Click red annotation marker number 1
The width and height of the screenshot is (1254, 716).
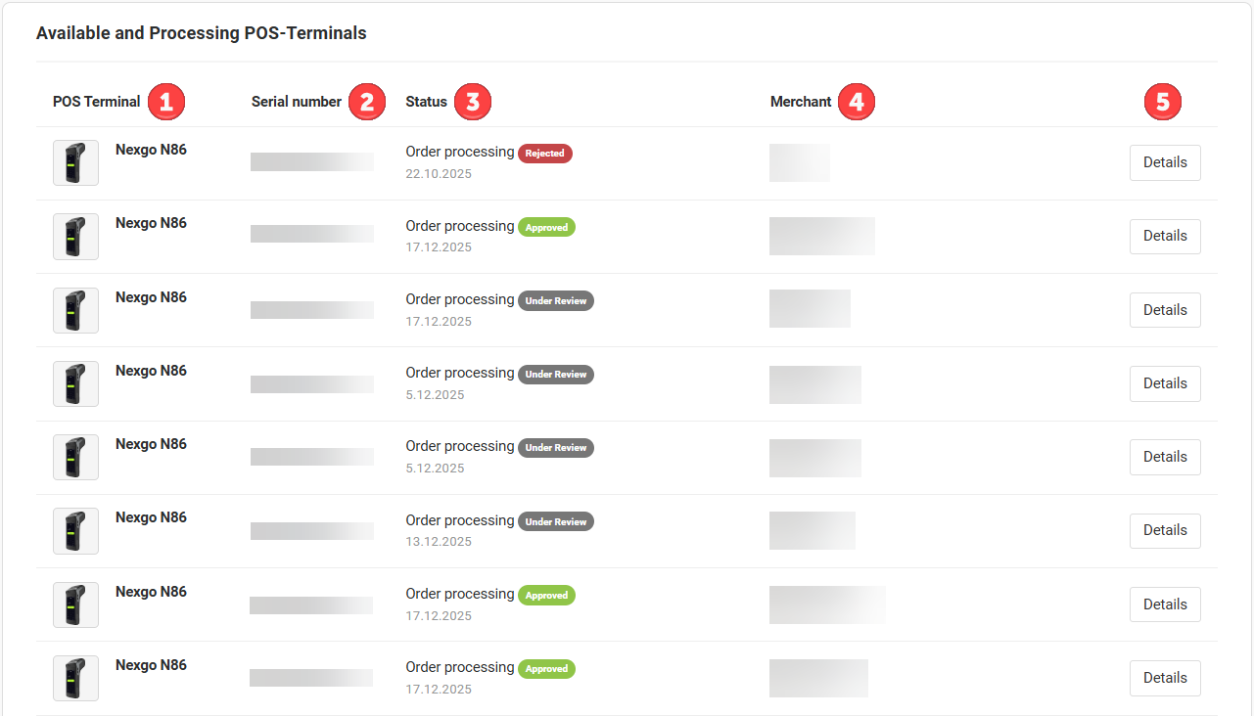click(166, 102)
